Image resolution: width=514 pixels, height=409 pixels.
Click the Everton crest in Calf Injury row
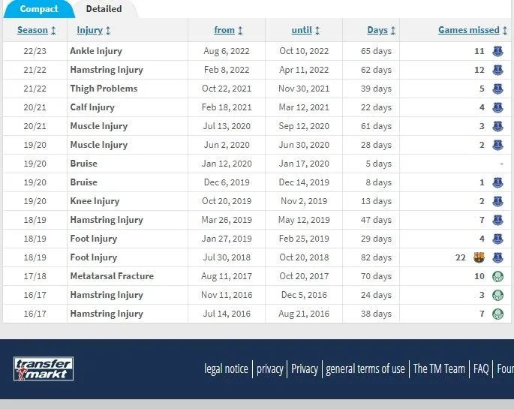tap(497, 108)
